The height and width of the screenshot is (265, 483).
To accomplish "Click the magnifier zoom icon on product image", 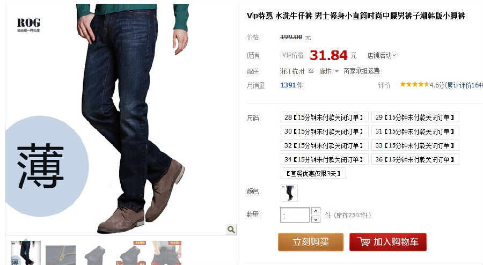I will point(231,229).
